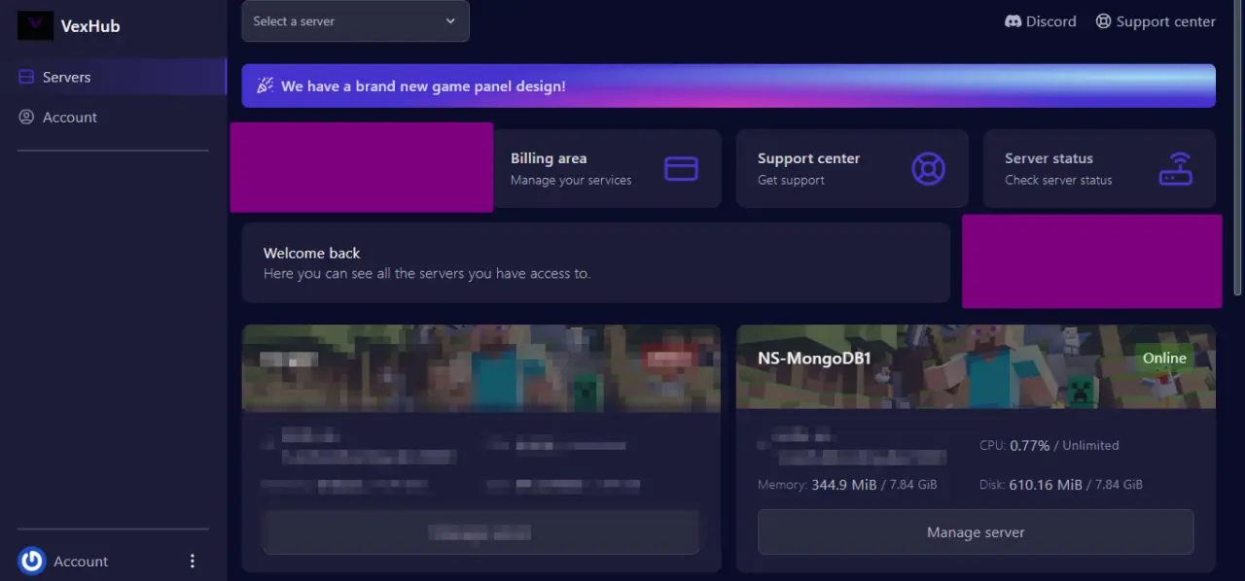Click the credit card billing icon

(681, 169)
